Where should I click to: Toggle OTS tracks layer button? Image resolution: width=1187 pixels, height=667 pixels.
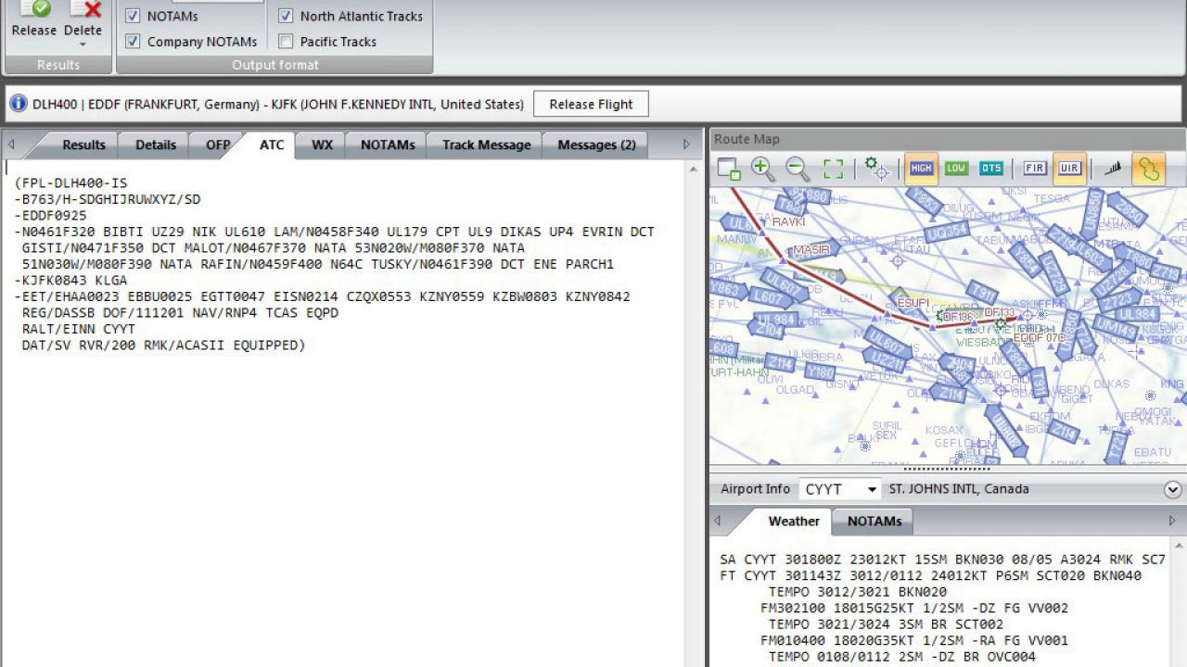tap(991, 169)
